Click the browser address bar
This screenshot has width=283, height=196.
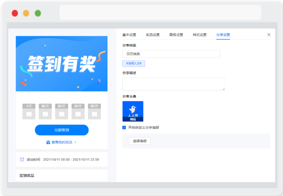click(160, 12)
